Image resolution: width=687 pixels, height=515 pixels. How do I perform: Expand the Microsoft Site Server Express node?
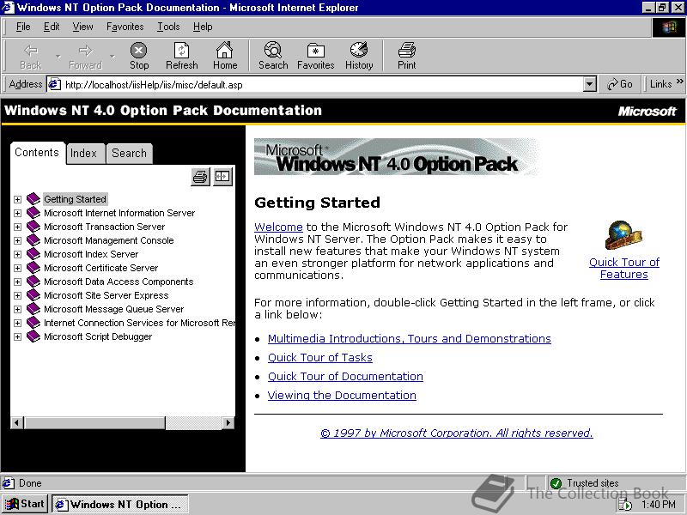17,295
